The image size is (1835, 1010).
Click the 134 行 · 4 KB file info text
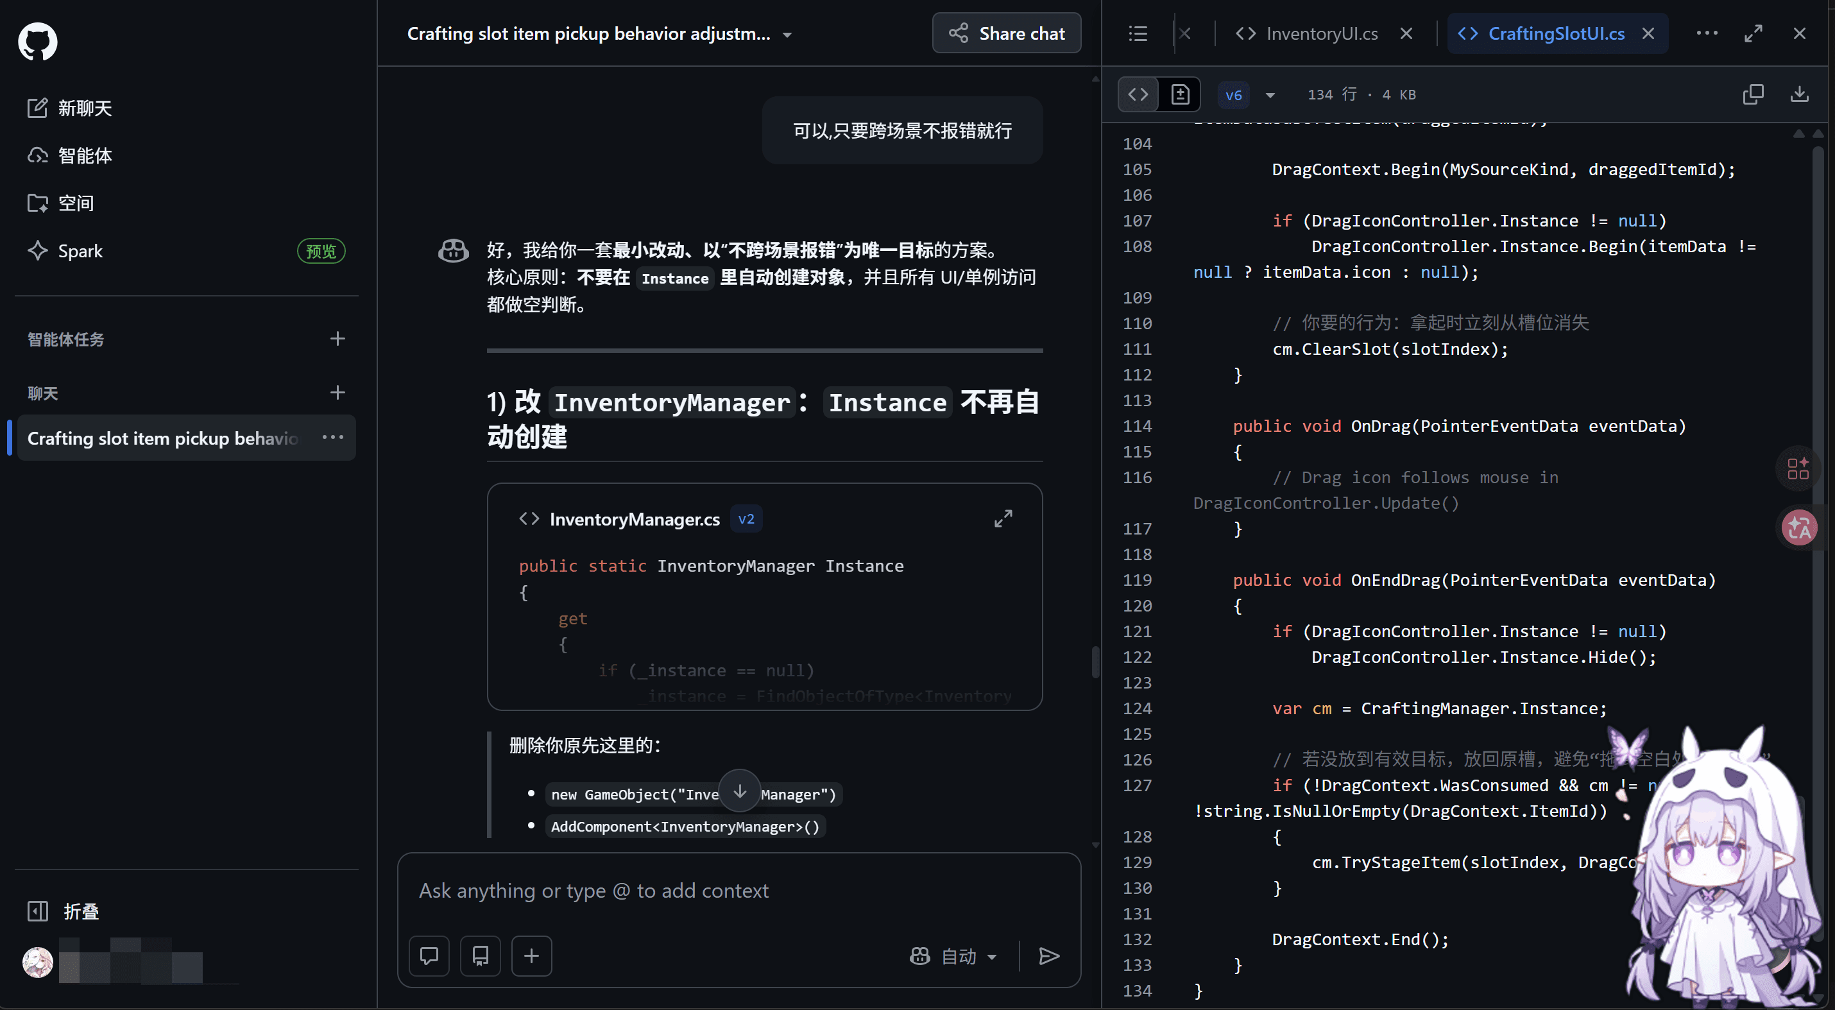[1361, 95]
